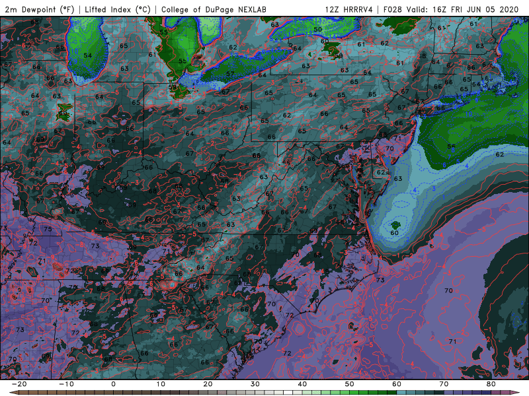Click the "12Z HRRRV4" model run label
Image resolution: width=529 pixels, height=396 pixels.
[x=349, y=9]
